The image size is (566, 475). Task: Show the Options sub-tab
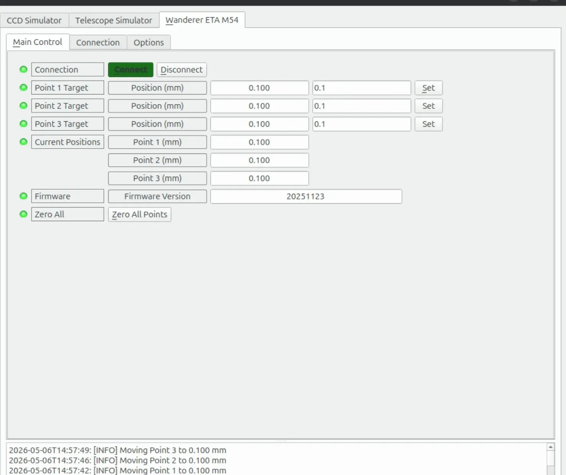click(149, 42)
